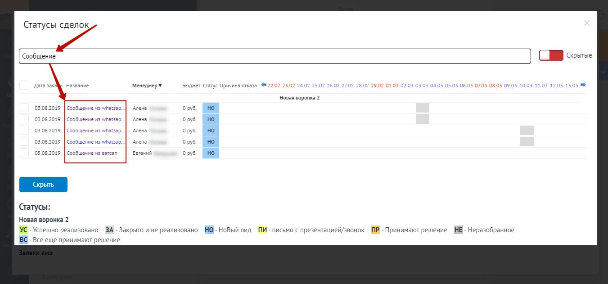
Task: Click the Название column header
Action: click(77, 86)
